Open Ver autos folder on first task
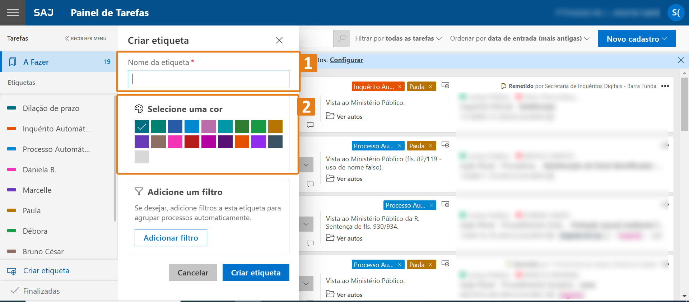Image resolution: width=689 pixels, height=302 pixels. tap(344, 116)
